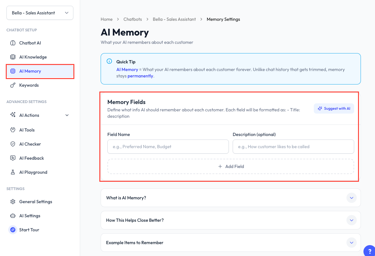Click the Keywords key icon
This screenshot has height=256, width=375.
click(x=13, y=85)
